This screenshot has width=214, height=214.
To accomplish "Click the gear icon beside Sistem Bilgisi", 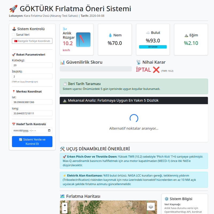I will click(166, 199).
